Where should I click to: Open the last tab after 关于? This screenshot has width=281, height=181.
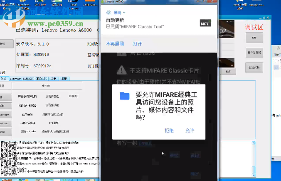click(x=64, y=79)
